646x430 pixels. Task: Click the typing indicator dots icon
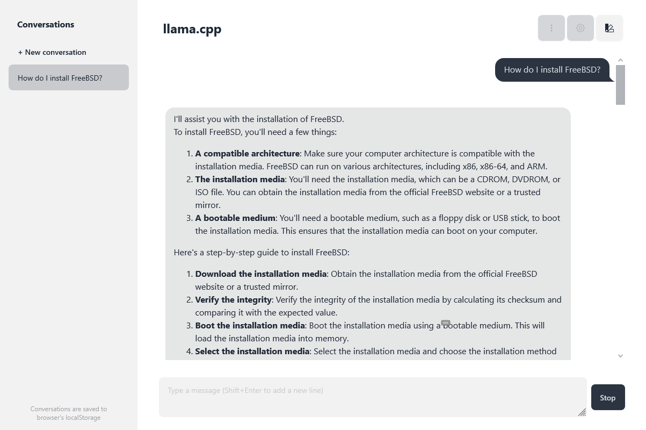tap(445, 323)
